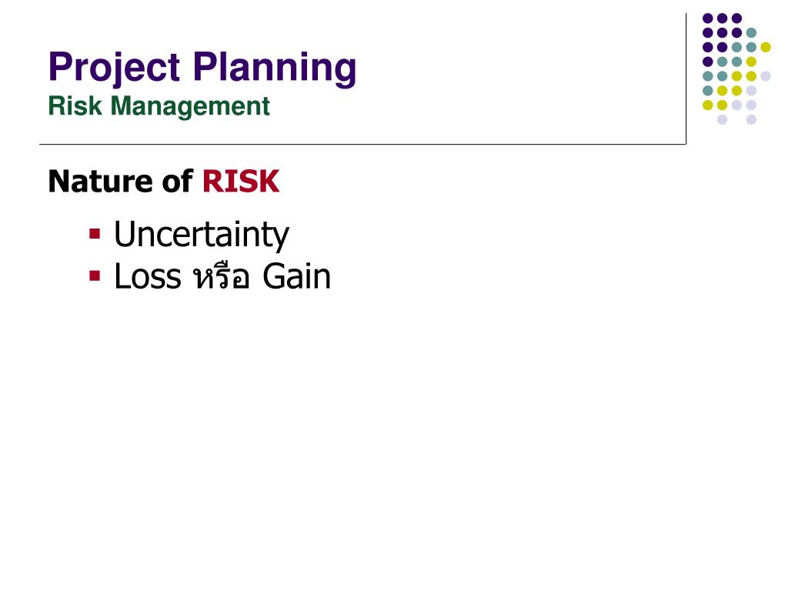Click the rightmost yellow dot in pattern
The image size is (788, 591).
(x=766, y=47)
